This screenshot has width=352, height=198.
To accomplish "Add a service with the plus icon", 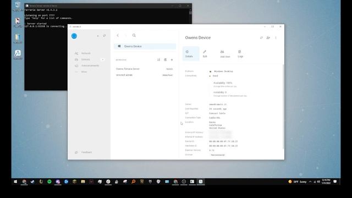I will pos(172,60).
